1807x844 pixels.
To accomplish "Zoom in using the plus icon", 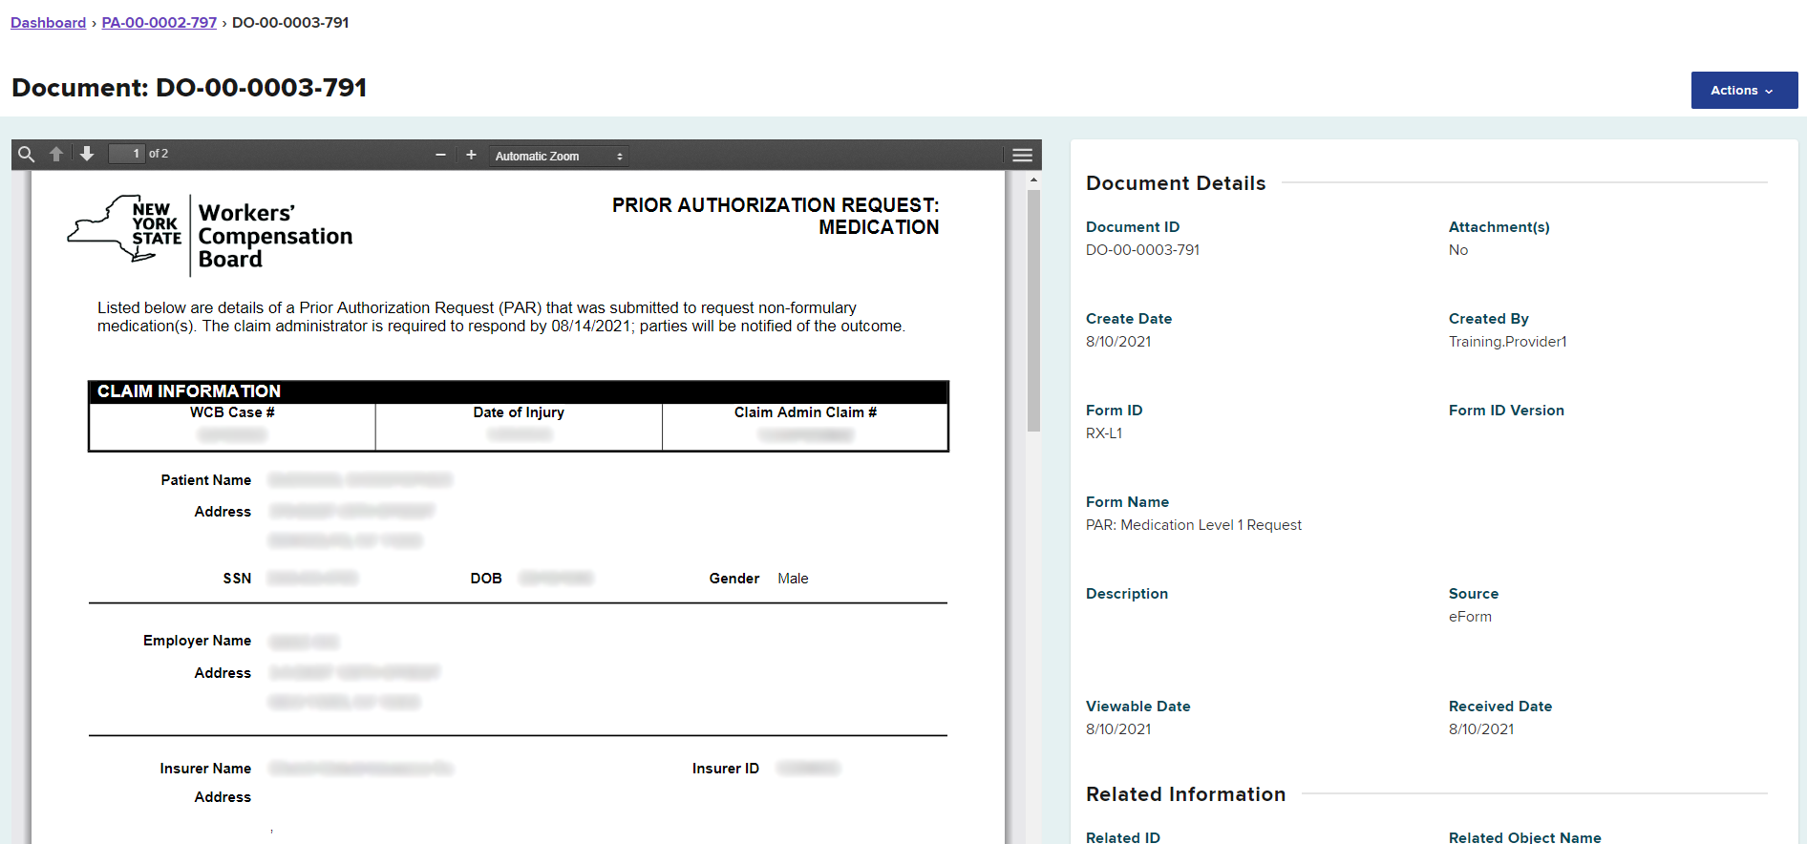I will point(471,156).
